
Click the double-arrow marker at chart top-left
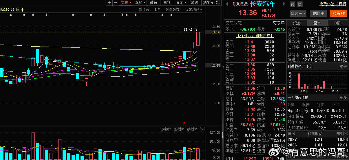[11, 15]
